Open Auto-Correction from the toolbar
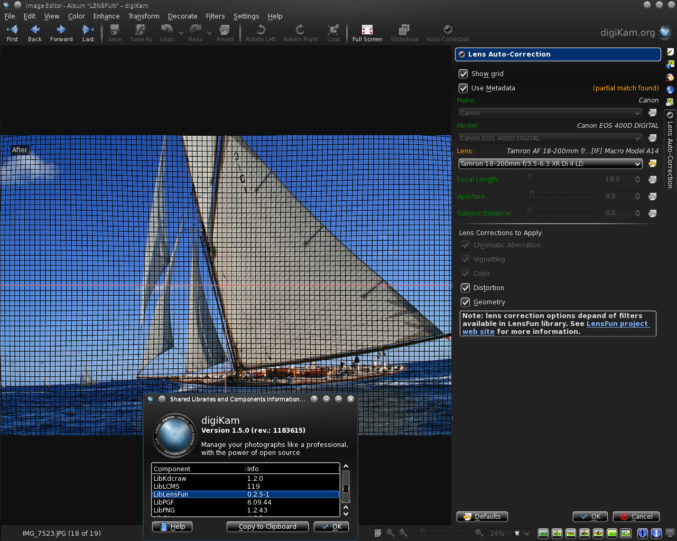The image size is (677, 541). pos(447,29)
